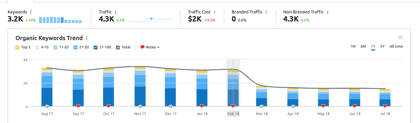Click the Traffic 4.3K value

coord(107,19)
